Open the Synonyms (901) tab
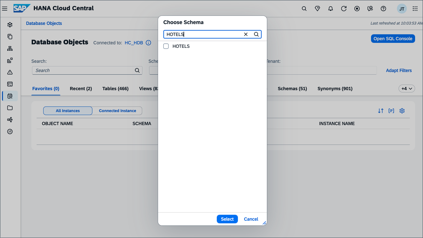The height and width of the screenshot is (238, 423). (335, 89)
